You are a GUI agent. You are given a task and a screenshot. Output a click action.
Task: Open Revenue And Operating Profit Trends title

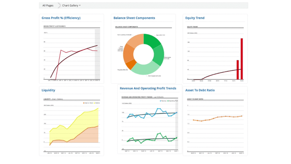tap(148, 88)
